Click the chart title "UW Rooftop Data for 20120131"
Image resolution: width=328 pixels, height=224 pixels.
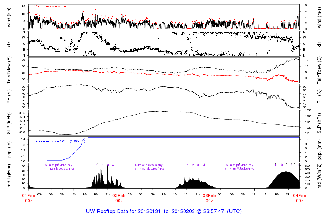(x=123, y=211)
